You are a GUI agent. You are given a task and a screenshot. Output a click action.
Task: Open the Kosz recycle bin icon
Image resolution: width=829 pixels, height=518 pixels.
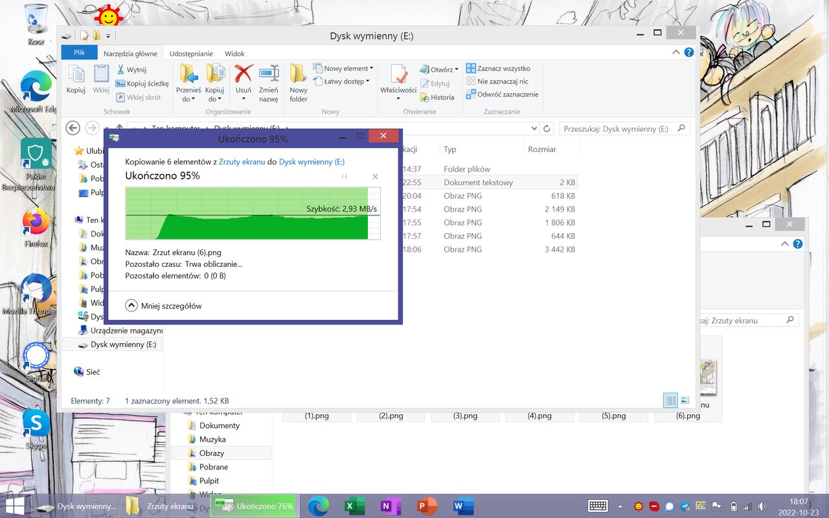pyautogui.click(x=36, y=23)
